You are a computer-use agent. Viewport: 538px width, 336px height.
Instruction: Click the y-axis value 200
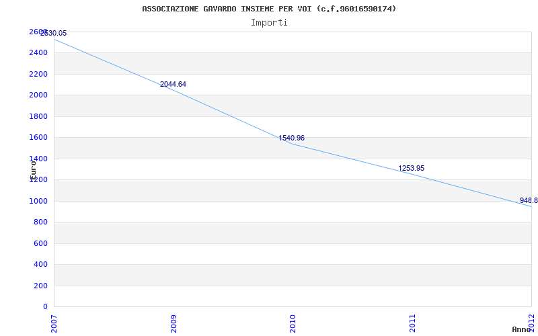(x=41, y=286)
